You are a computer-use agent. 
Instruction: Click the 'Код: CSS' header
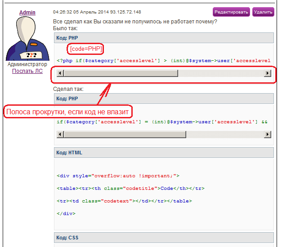(164, 238)
